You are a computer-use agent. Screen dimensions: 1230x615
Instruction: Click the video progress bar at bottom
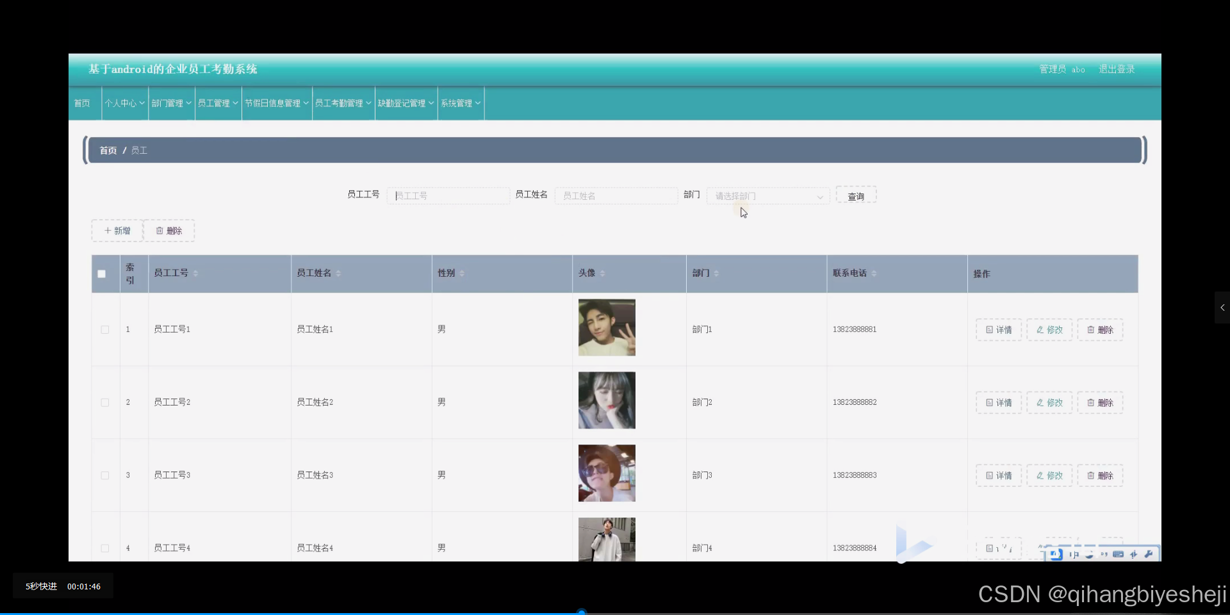(582, 611)
